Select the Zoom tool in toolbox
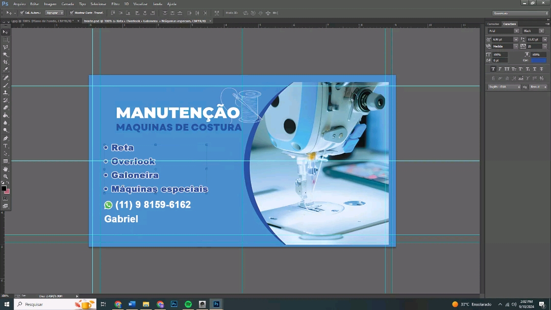 [6, 176]
